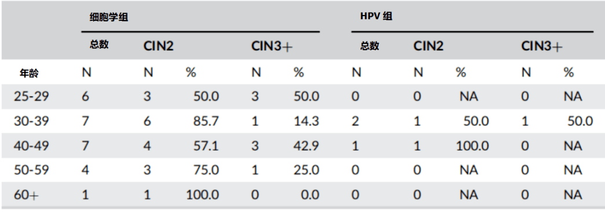Viewport: 605px width, 213px height.
Task: Click the 25-29 age row label
Action: (x=32, y=96)
